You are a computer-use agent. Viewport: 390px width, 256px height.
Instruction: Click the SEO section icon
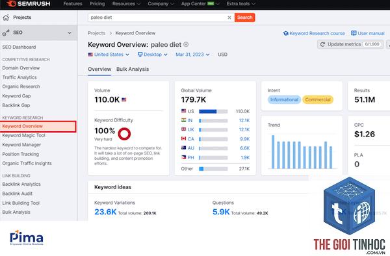pyautogui.click(x=6, y=32)
